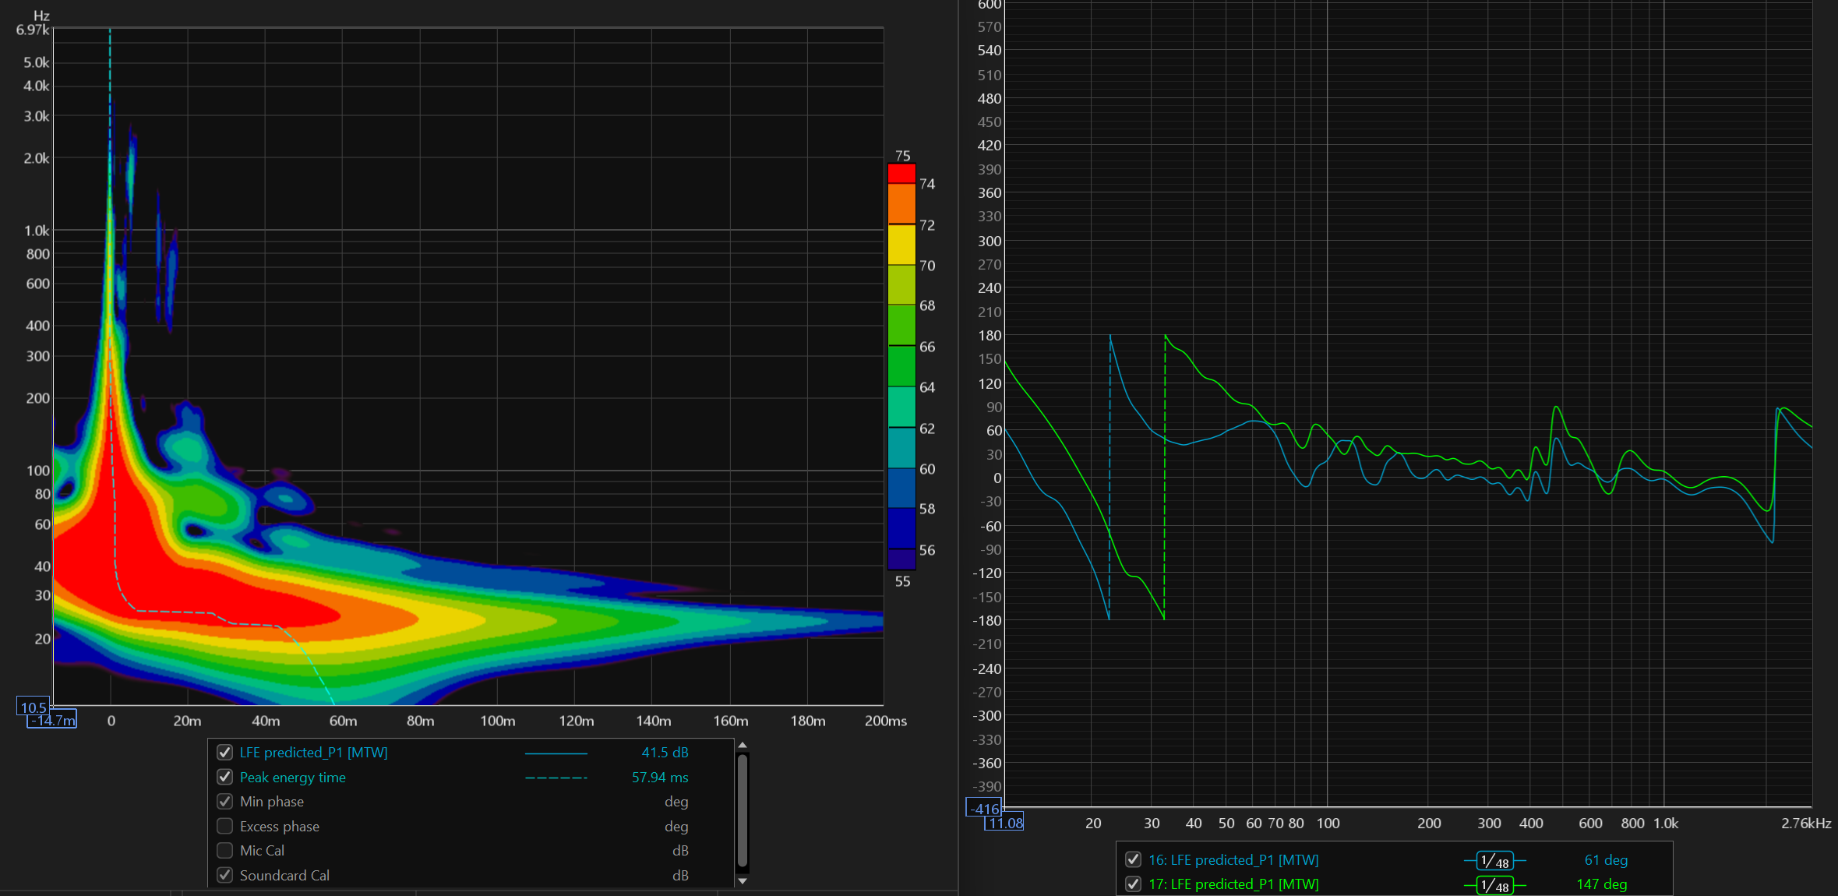Hide trace 17: LFE predicted_P1 [MTW]
Image resolution: width=1838 pixels, height=896 pixels.
click(1134, 884)
